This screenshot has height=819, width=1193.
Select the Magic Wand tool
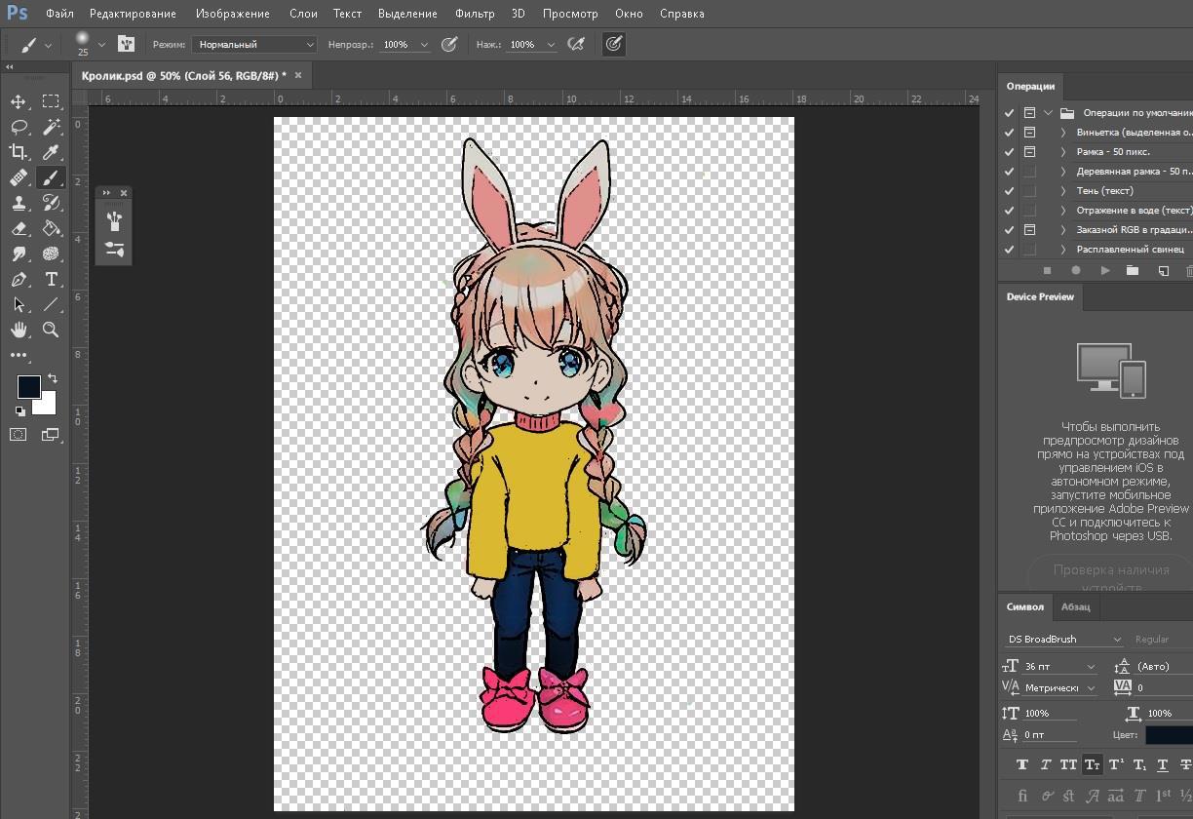[51, 127]
